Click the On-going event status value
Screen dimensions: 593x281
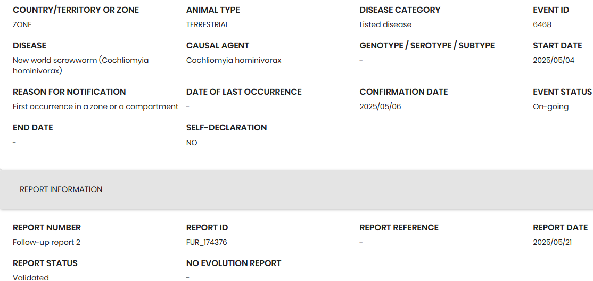point(550,106)
